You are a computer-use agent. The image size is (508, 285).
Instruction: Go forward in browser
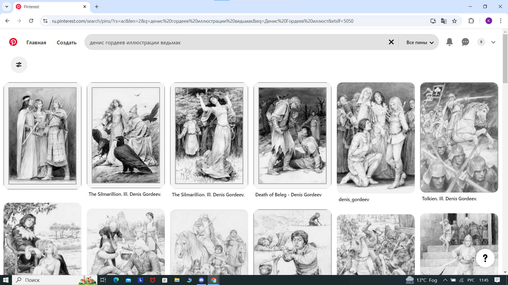click(x=19, y=21)
